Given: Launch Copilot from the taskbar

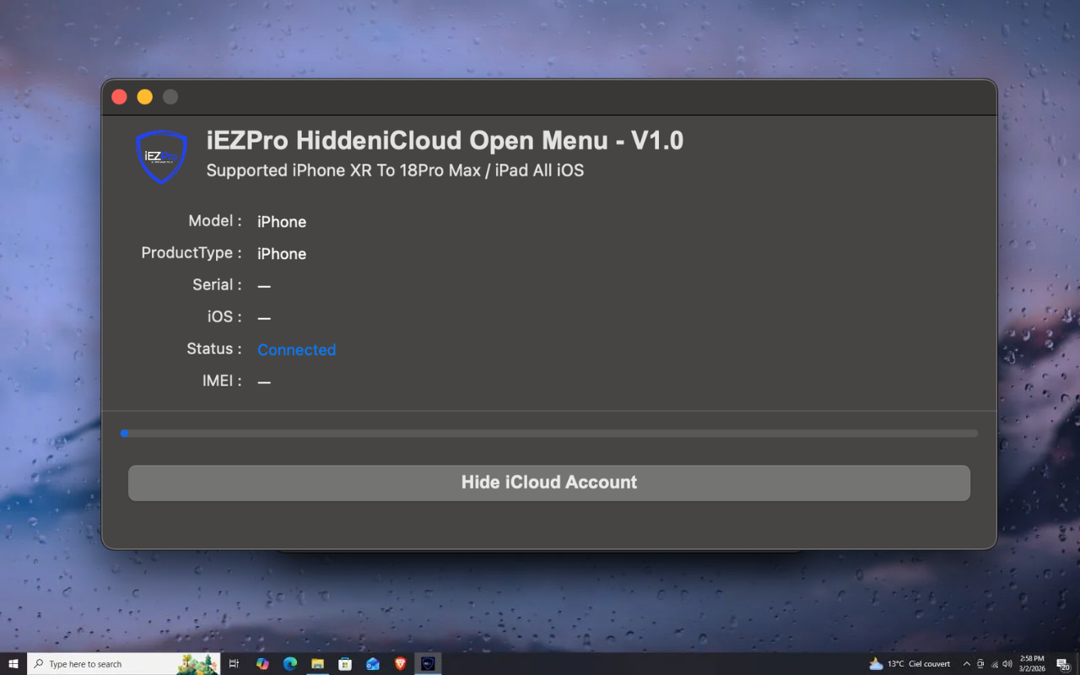Looking at the screenshot, I should pyautogui.click(x=262, y=664).
